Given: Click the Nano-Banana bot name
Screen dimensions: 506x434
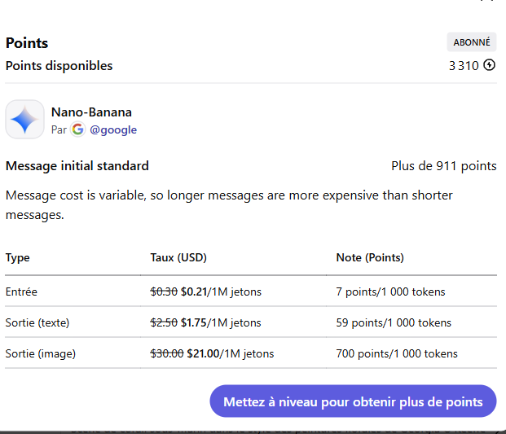Looking at the screenshot, I should pos(91,112).
